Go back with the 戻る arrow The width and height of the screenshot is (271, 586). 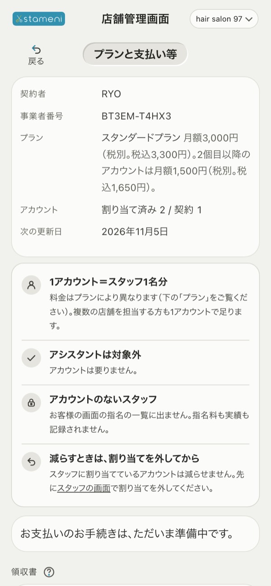[x=36, y=55]
